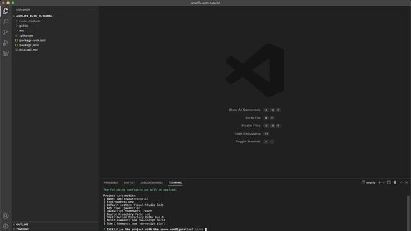Click the 'Project information' terminal line
The width and height of the screenshot is (411, 231).
(119, 196)
